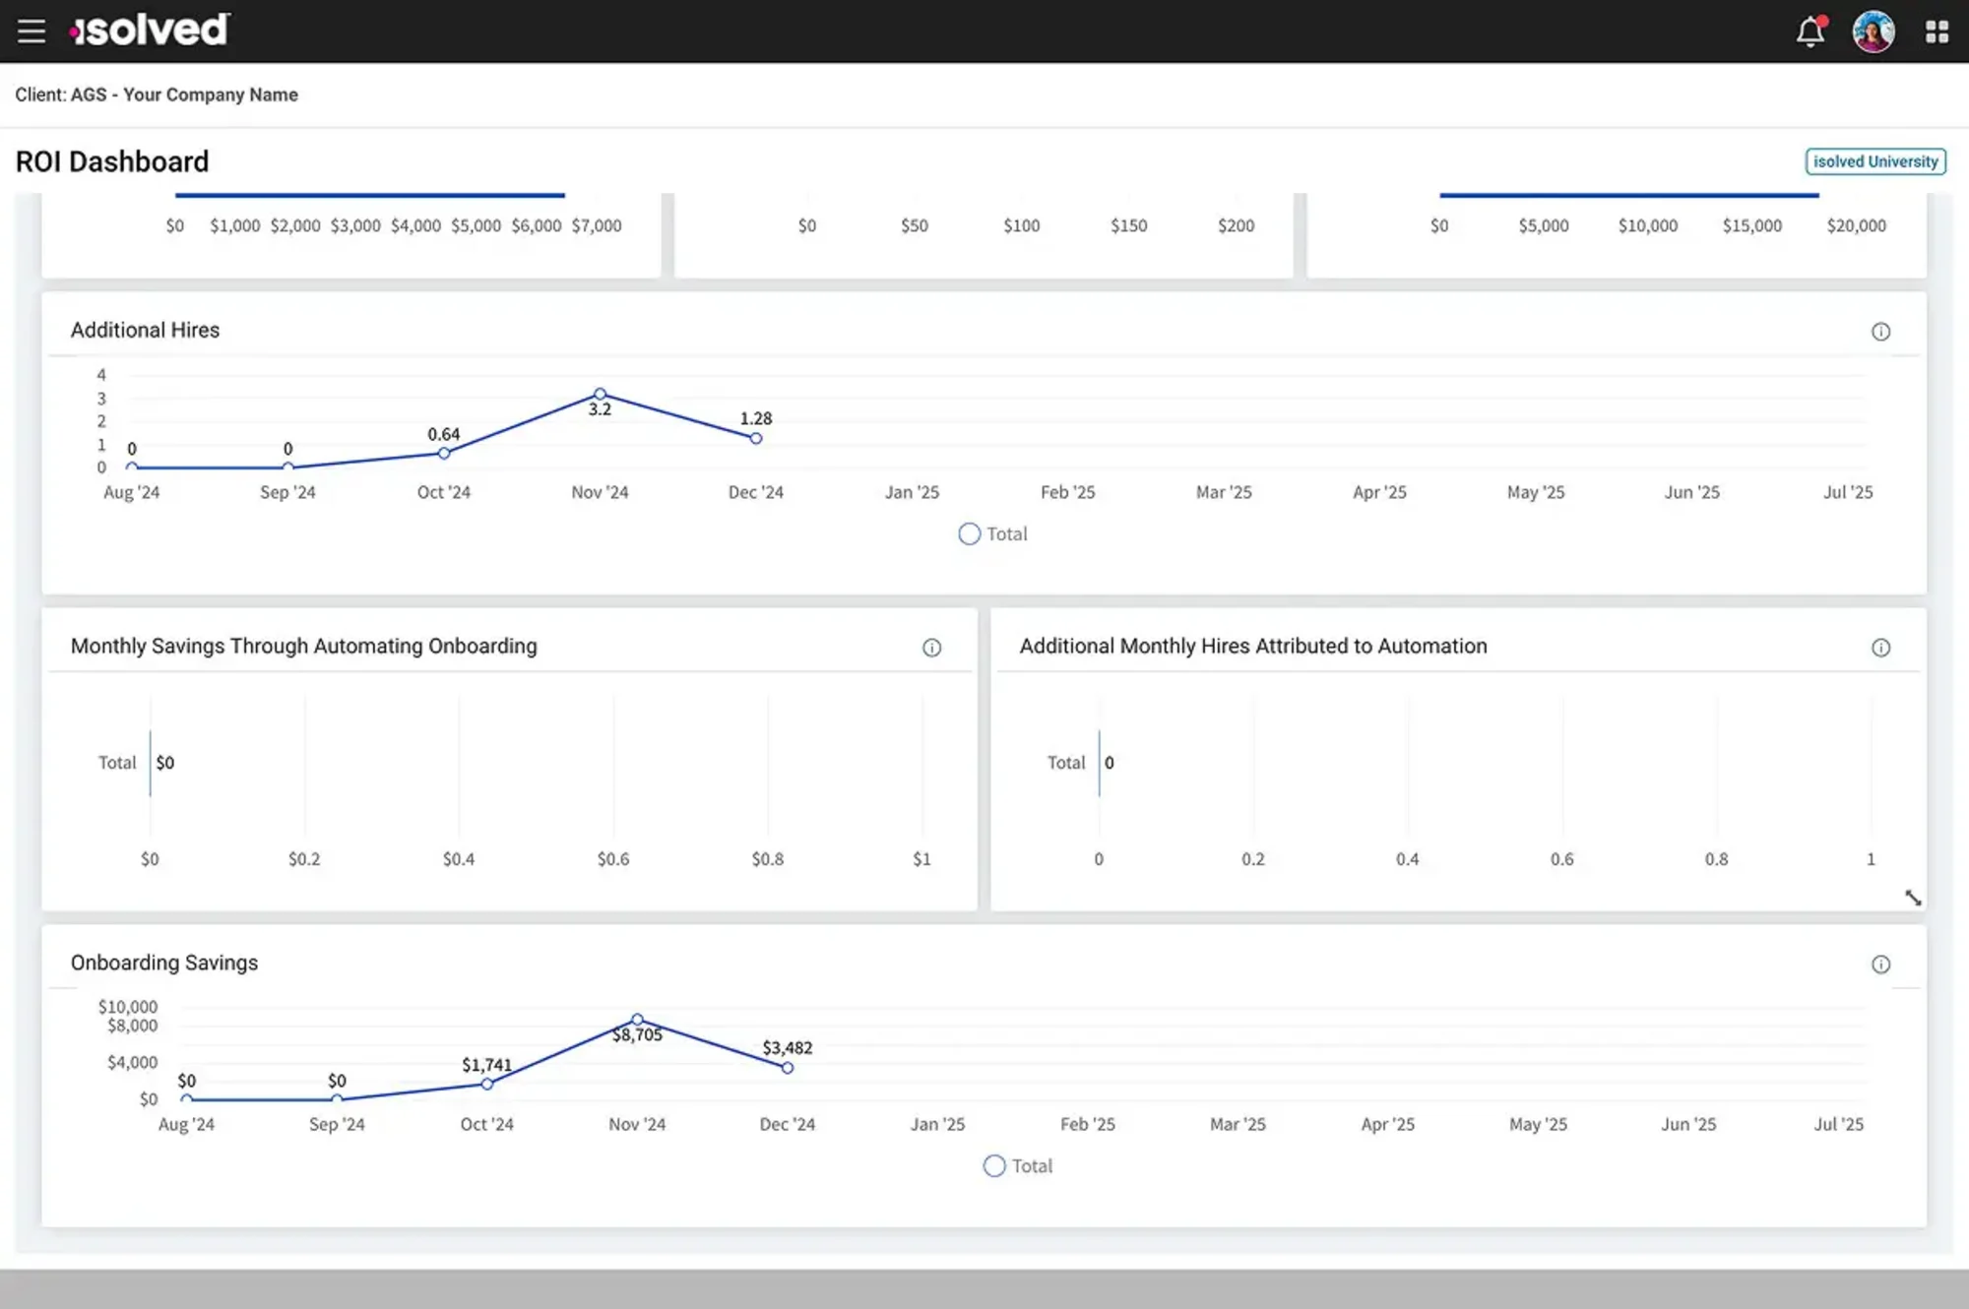
Task: Show info for Monthly Savings Through Automating Onboarding
Action: [931, 648]
